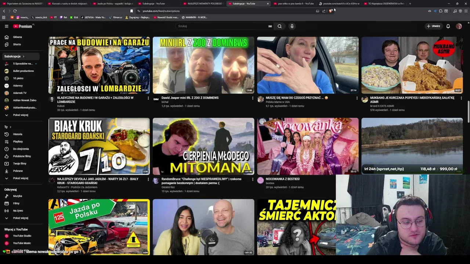This screenshot has height=264, width=470.
Task: Open the hamburger guide menu
Action: tap(6, 26)
